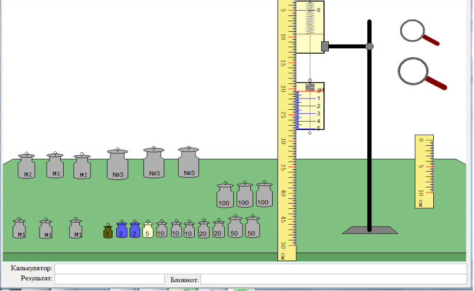Pick the cream-colored 5 g weight
Viewport: 474px width, 291px height.
[x=148, y=229]
